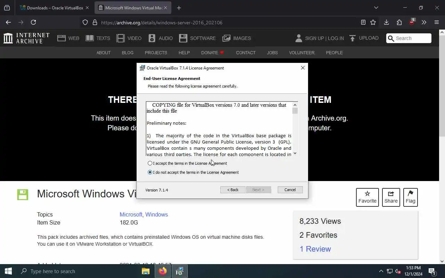Open the TEXTS media section
The image size is (445, 278).
(98, 38)
